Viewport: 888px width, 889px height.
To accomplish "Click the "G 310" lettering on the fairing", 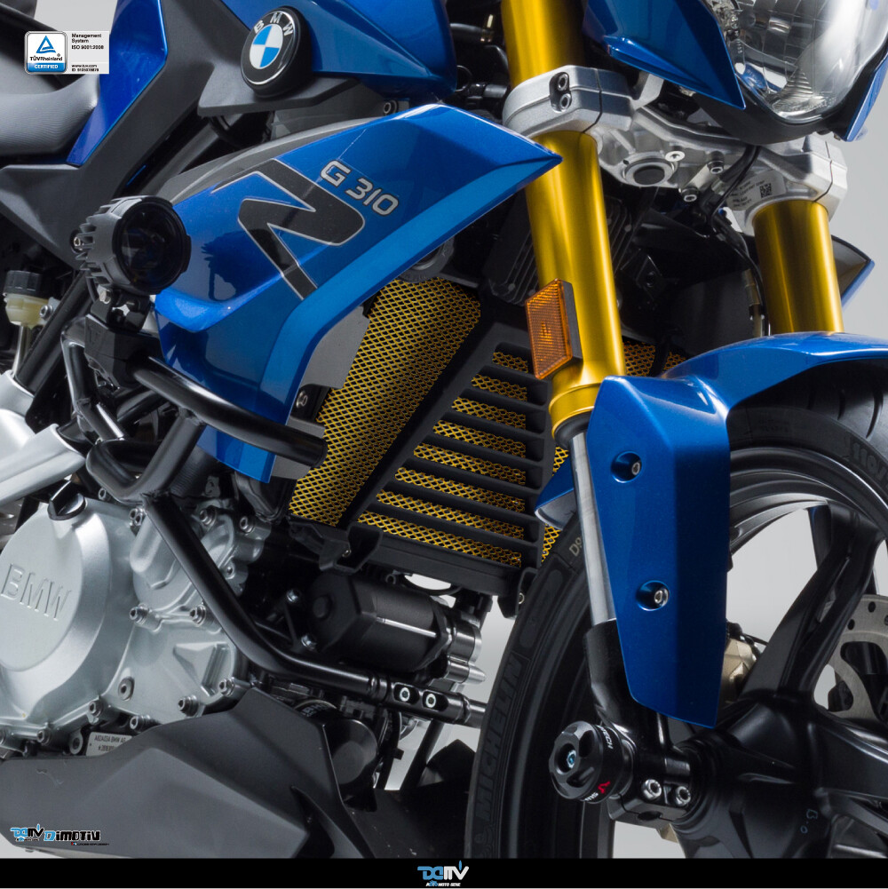I will pyautogui.click(x=359, y=187).
